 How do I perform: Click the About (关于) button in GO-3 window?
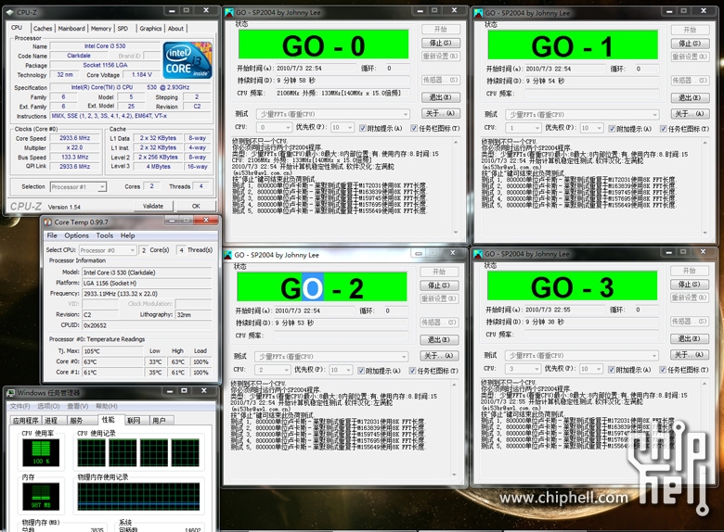click(690, 355)
